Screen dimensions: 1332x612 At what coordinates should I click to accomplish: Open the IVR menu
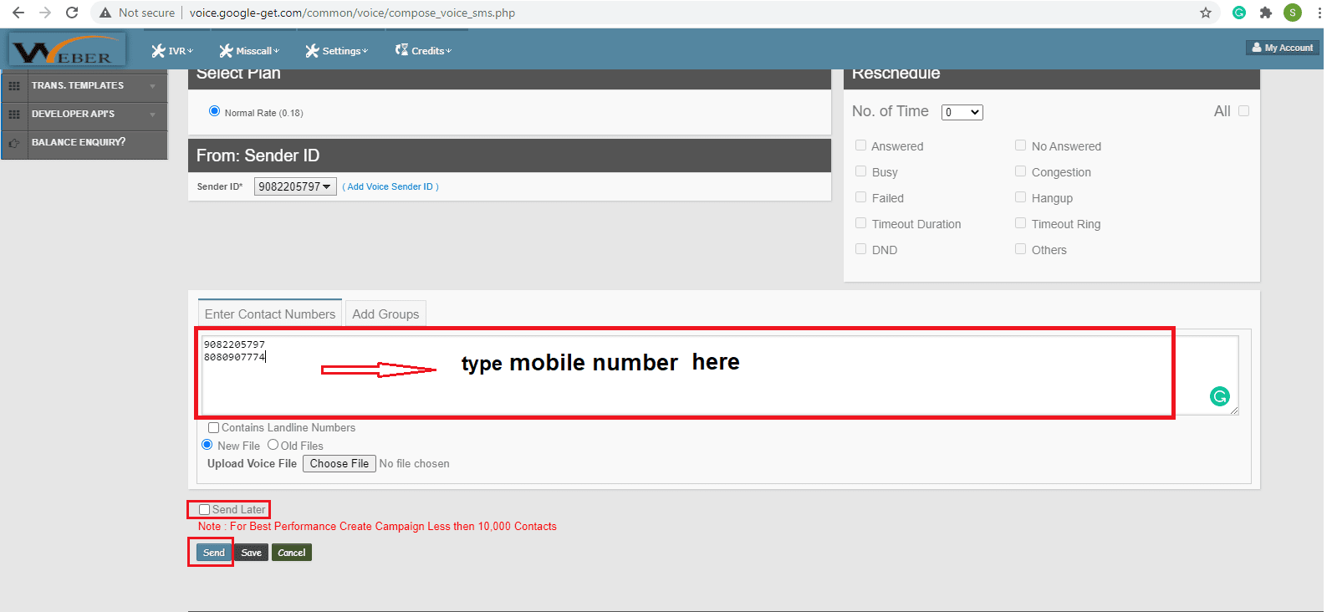(x=172, y=51)
